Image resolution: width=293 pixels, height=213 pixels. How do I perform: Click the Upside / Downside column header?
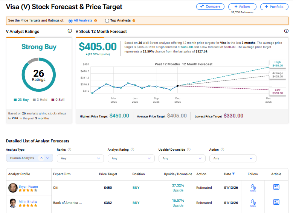click(178, 174)
